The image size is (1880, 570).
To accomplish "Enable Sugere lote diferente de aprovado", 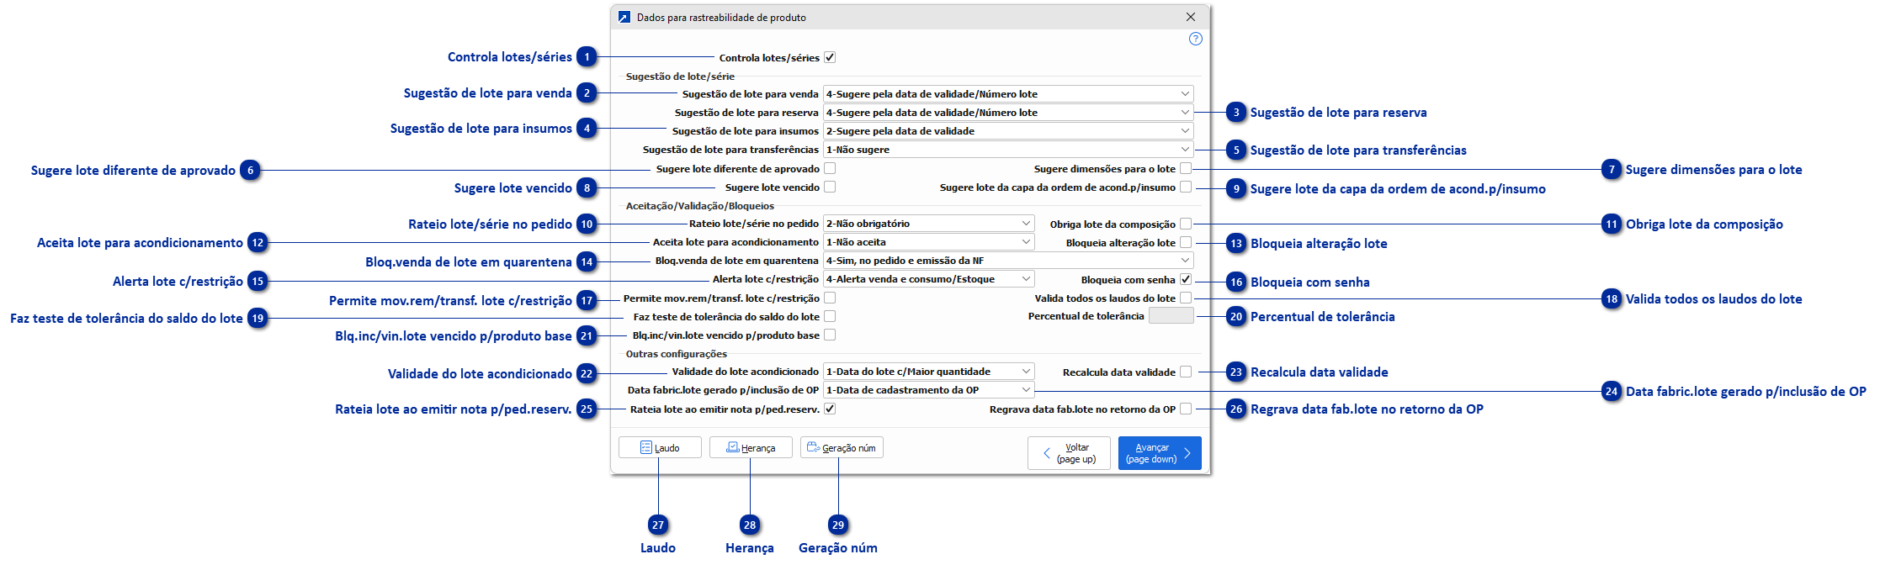I will pos(830,168).
